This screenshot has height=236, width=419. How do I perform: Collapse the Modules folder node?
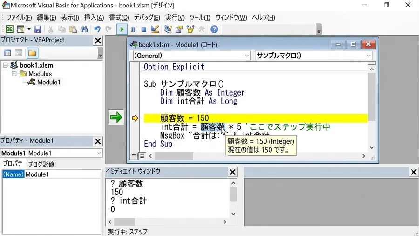(x=14, y=74)
